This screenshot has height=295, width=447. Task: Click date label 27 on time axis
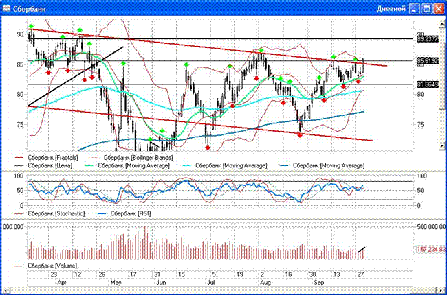(360, 274)
